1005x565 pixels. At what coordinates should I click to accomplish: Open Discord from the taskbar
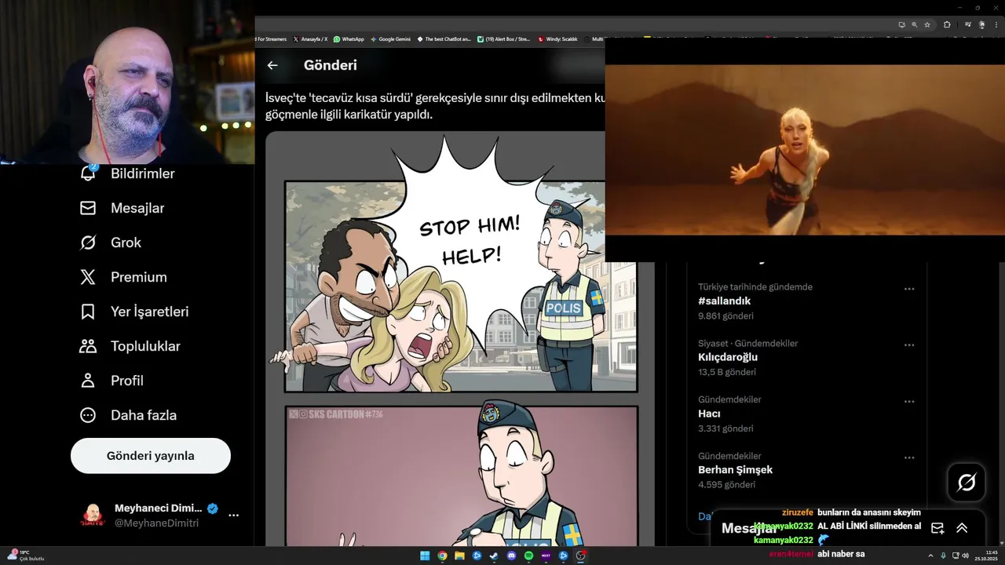(x=511, y=556)
